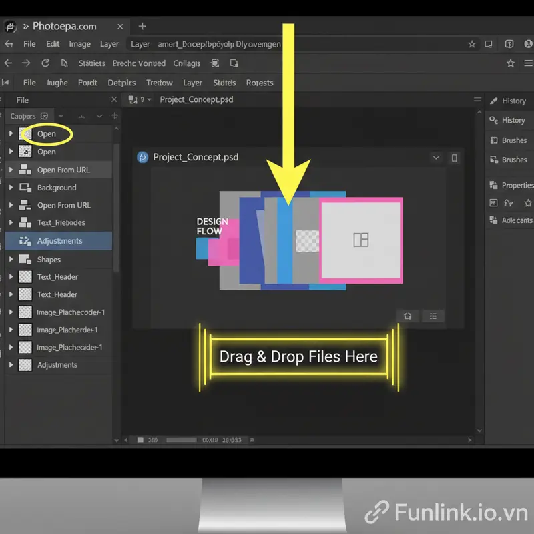Click the list view icon below canvas
Viewport: 534px width, 534px height.
[x=433, y=316]
